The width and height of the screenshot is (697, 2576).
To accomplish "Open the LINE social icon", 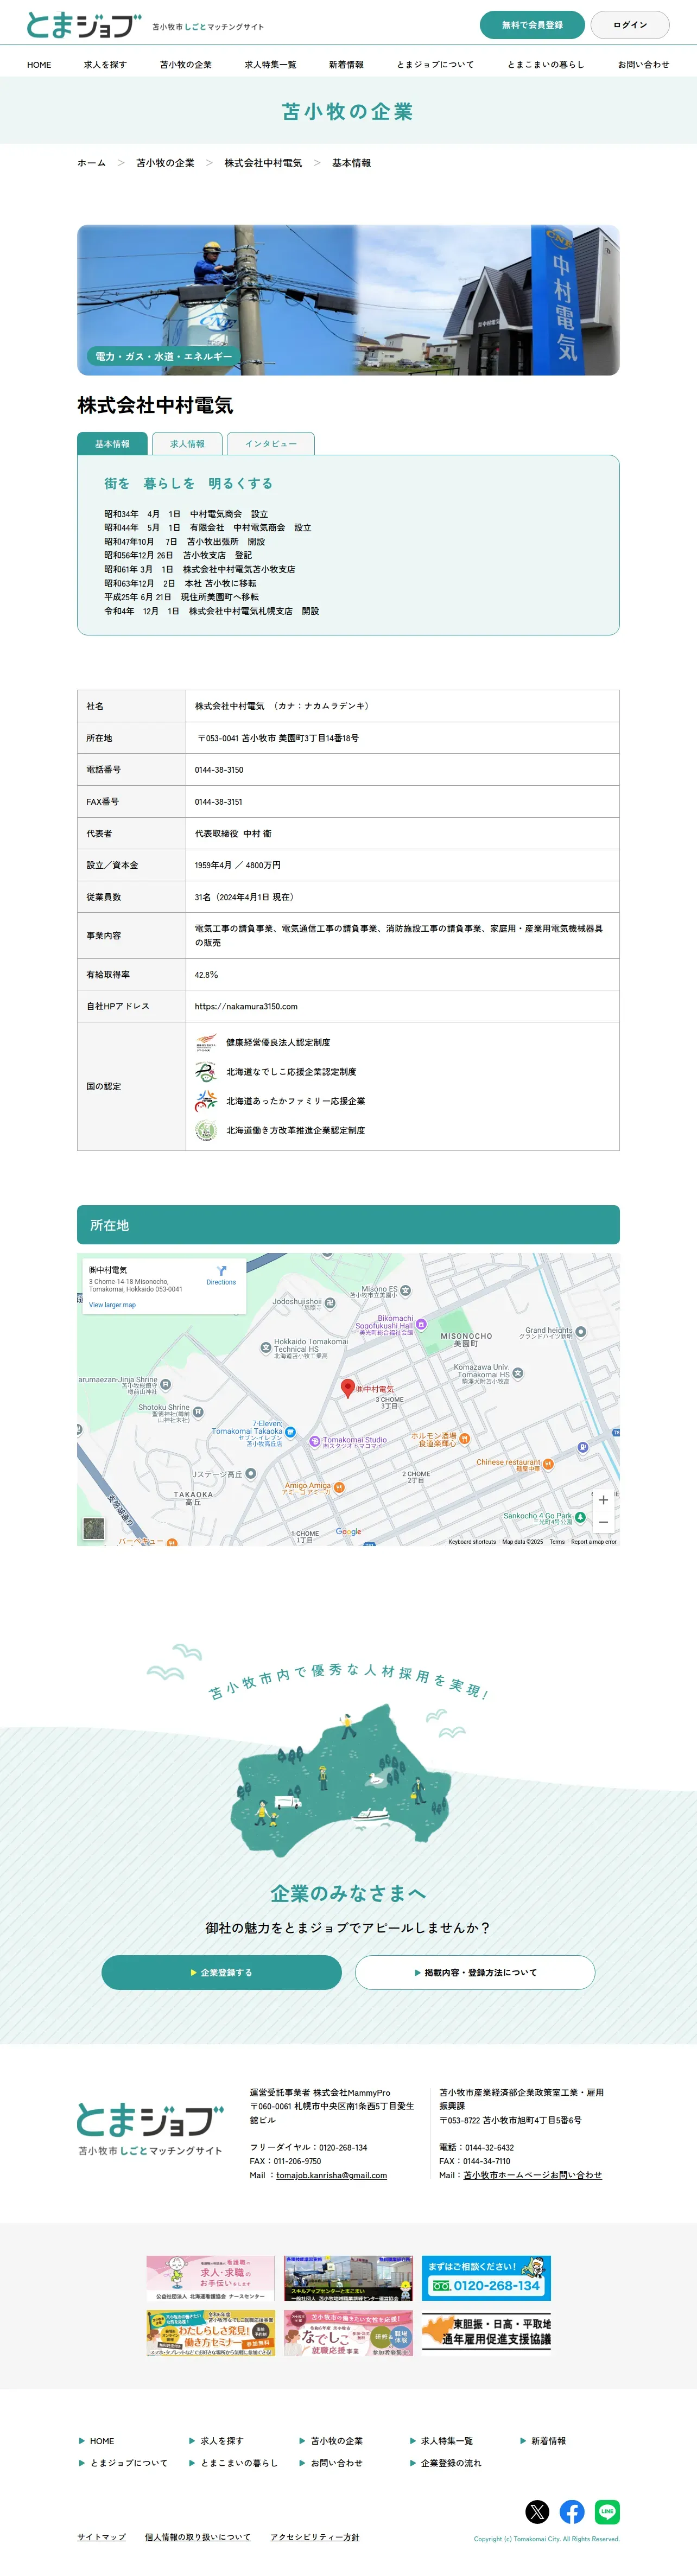I will click(x=607, y=2511).
